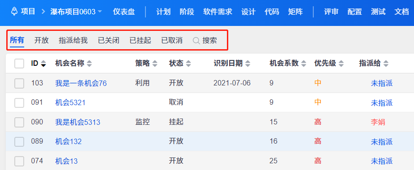Click the ID cell 103

click(37, 83)
